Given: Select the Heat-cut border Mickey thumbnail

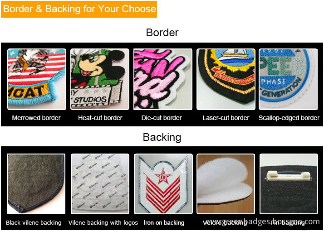Looking at the screenshot, I should [100, 79].
